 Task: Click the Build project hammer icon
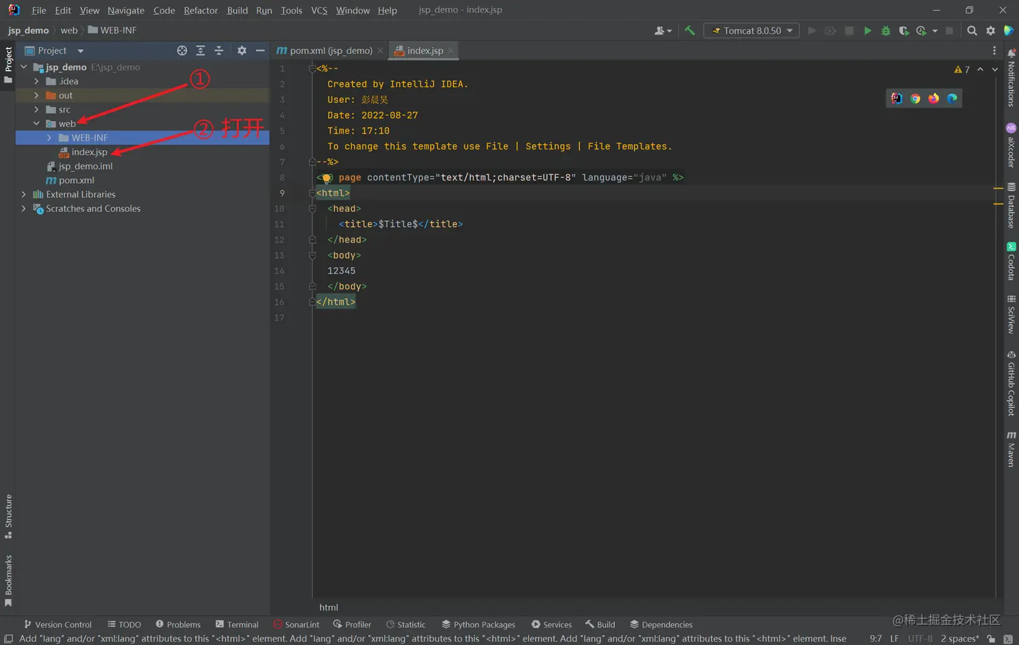point(689,31)
